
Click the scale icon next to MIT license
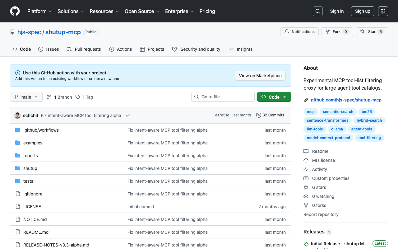[306, 160]
